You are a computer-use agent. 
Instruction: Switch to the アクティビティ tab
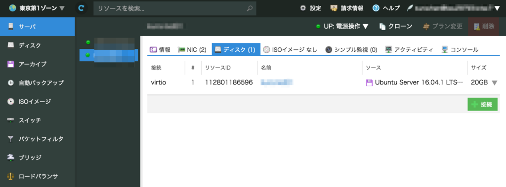click(409, 50)
